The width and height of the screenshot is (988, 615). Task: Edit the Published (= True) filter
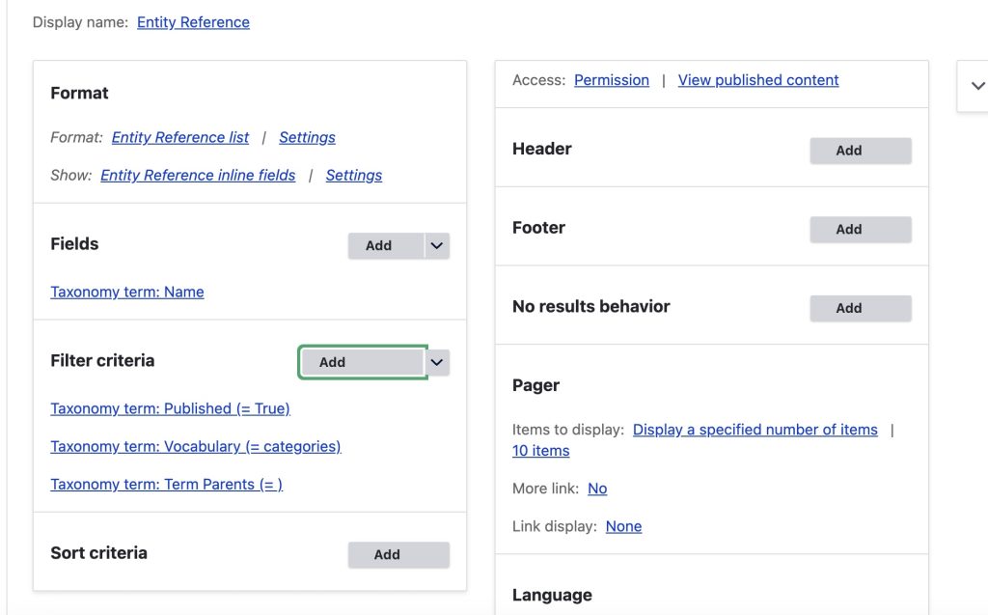[x=170, y=408]
